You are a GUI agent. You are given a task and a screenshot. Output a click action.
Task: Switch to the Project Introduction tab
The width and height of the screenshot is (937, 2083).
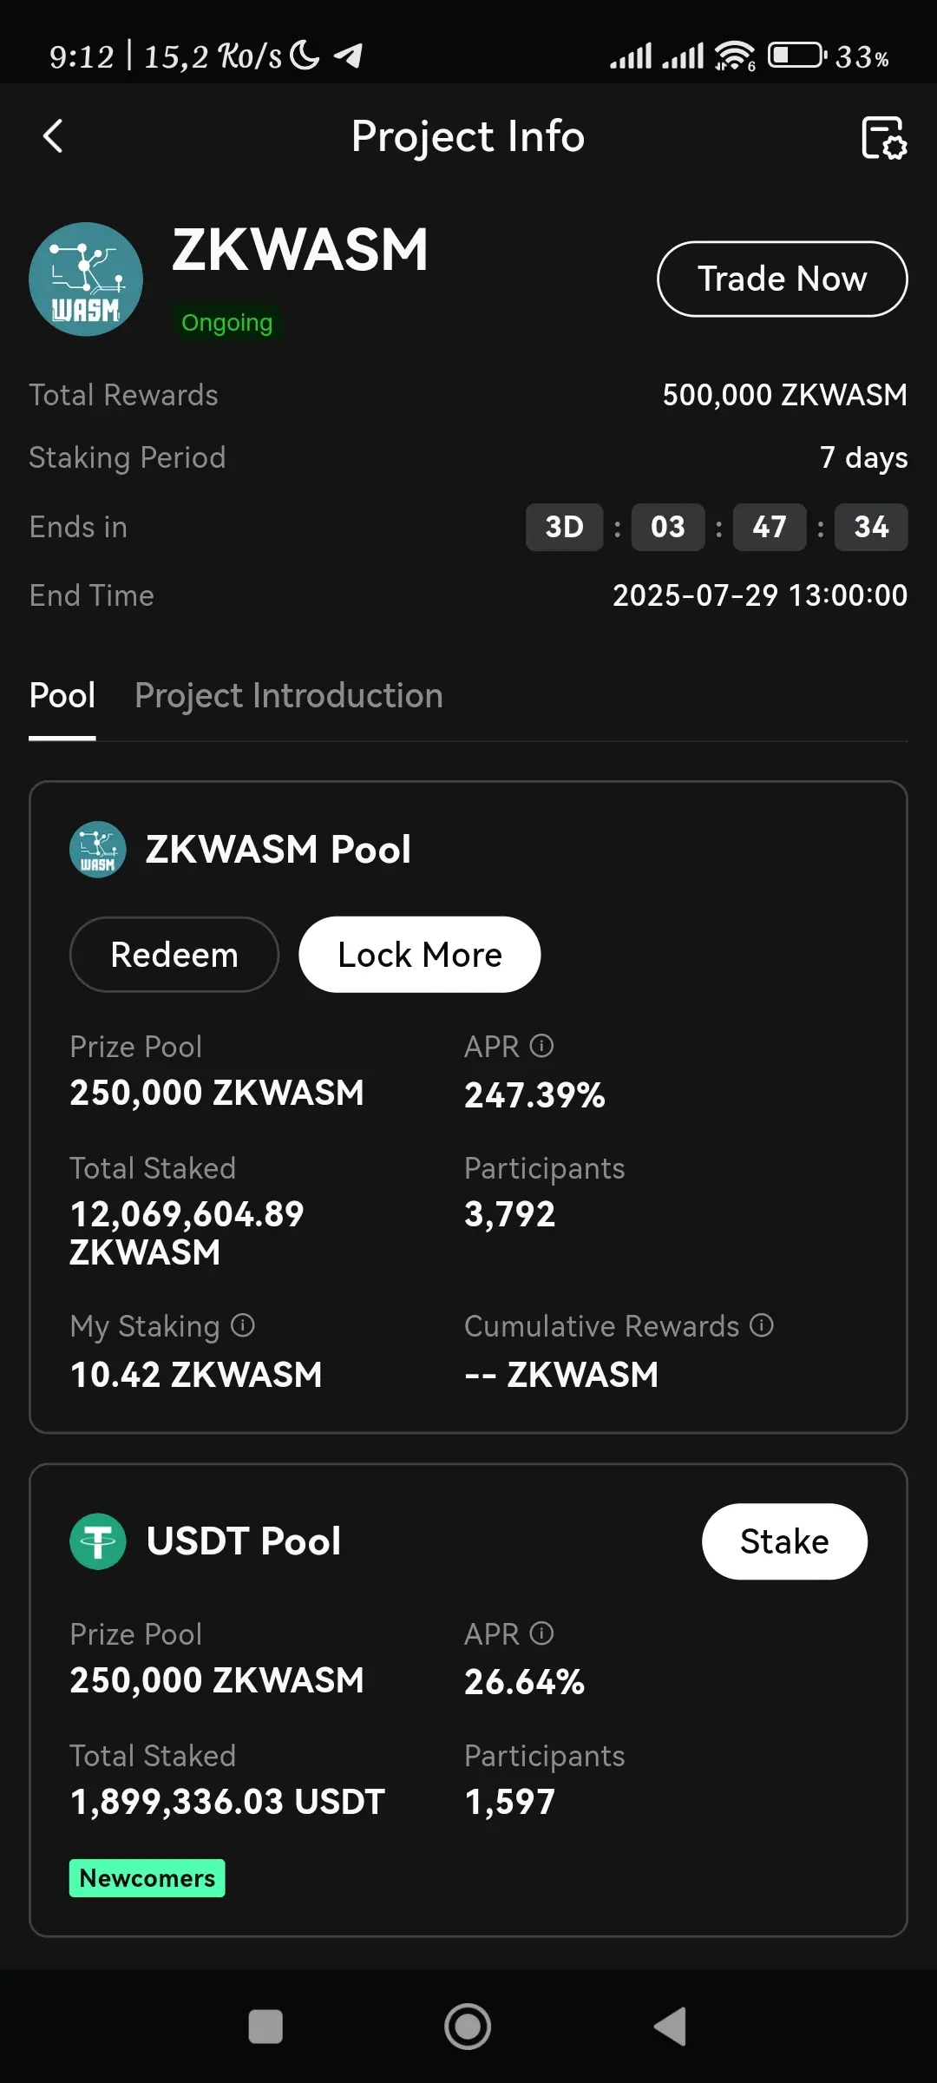289,696
